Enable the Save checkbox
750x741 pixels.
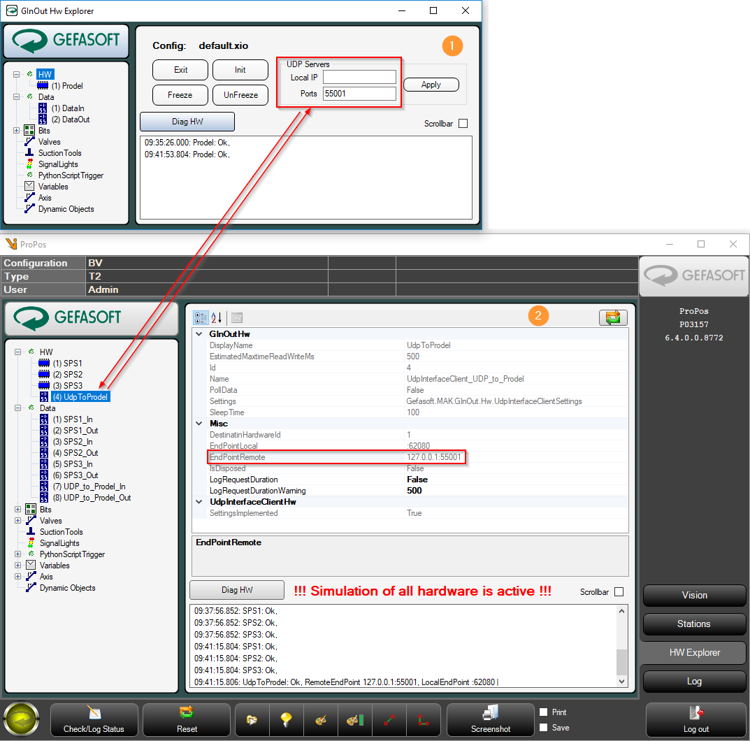click(544, 727)
